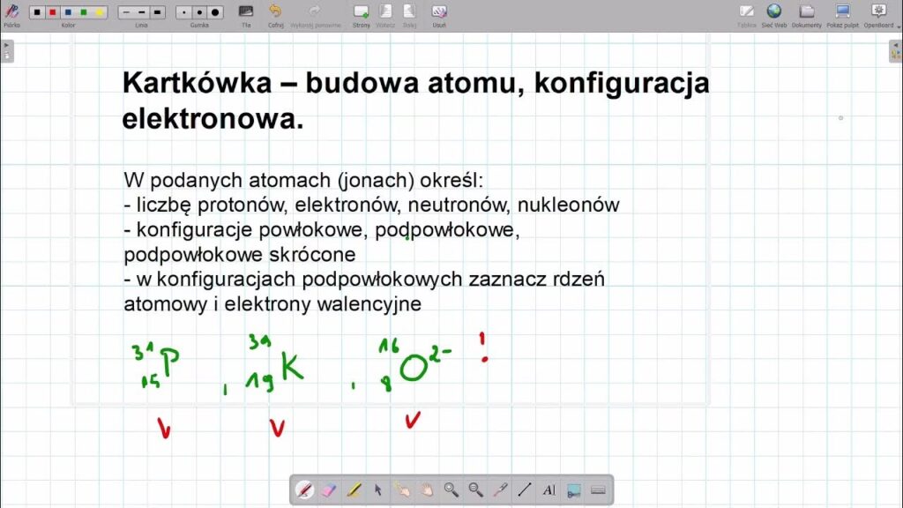This screenshot has height=508, width=903.
Task: Select the thinnest line width option
Action: (126, 12)
